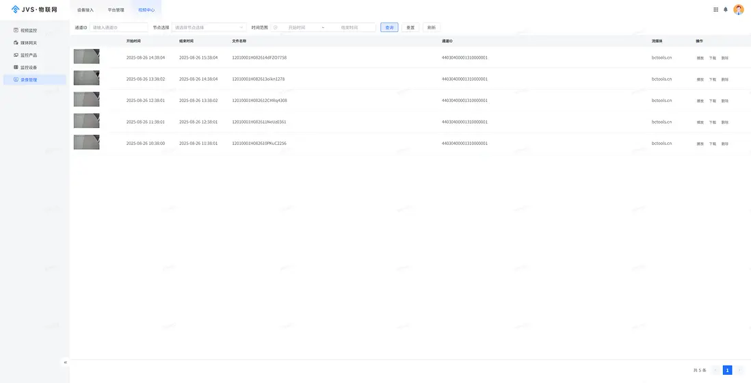Click the previous page arrow
Screen dimensions: 751x383
716,370
